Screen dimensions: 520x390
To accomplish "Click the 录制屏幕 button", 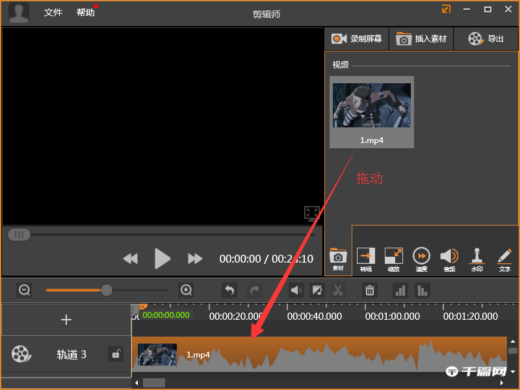I will 356,39.
